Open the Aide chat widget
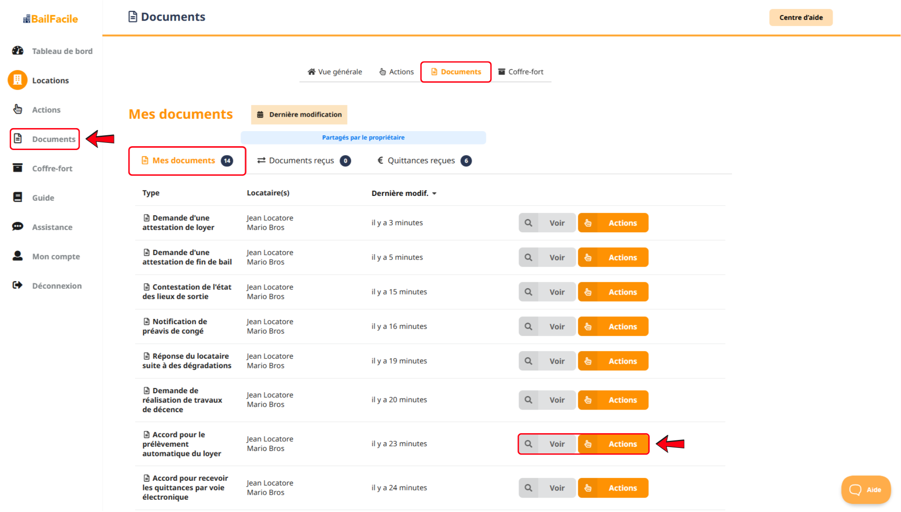This screenshot has height=512, width=901. (x=866, y=490)
